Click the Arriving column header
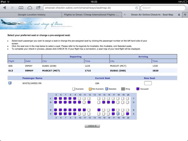 pyautogui.click(x=143, y=57)
